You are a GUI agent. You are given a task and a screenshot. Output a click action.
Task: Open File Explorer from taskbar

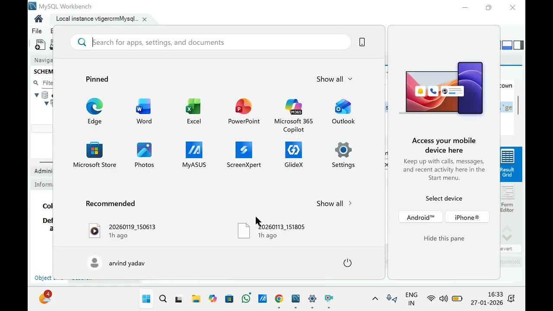[x=196, y=298]
